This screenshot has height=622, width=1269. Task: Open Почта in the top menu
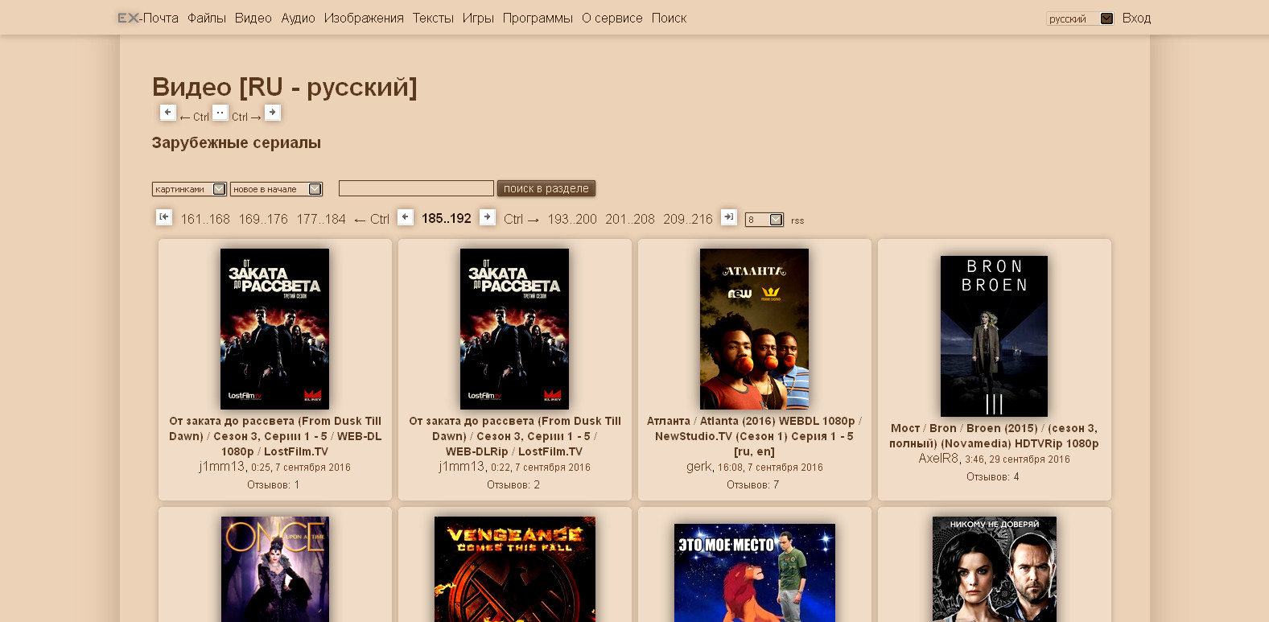(161, 18)
